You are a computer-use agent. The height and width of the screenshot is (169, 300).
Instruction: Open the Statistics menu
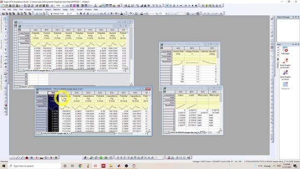coord(57,9)
